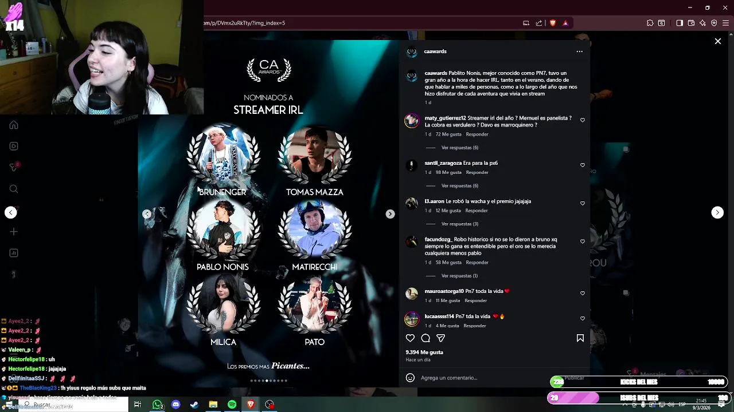Image resolution: width=734 pixels, height=412 pixels.
Task: Expand replies under l3.aaron's comment
Action: tap(459, 224)
